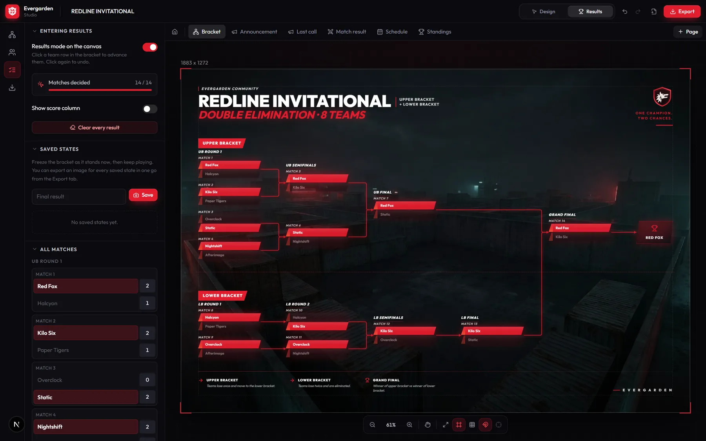Switch to the Announcement tab

pyautogui.click(x=254, y=32)
